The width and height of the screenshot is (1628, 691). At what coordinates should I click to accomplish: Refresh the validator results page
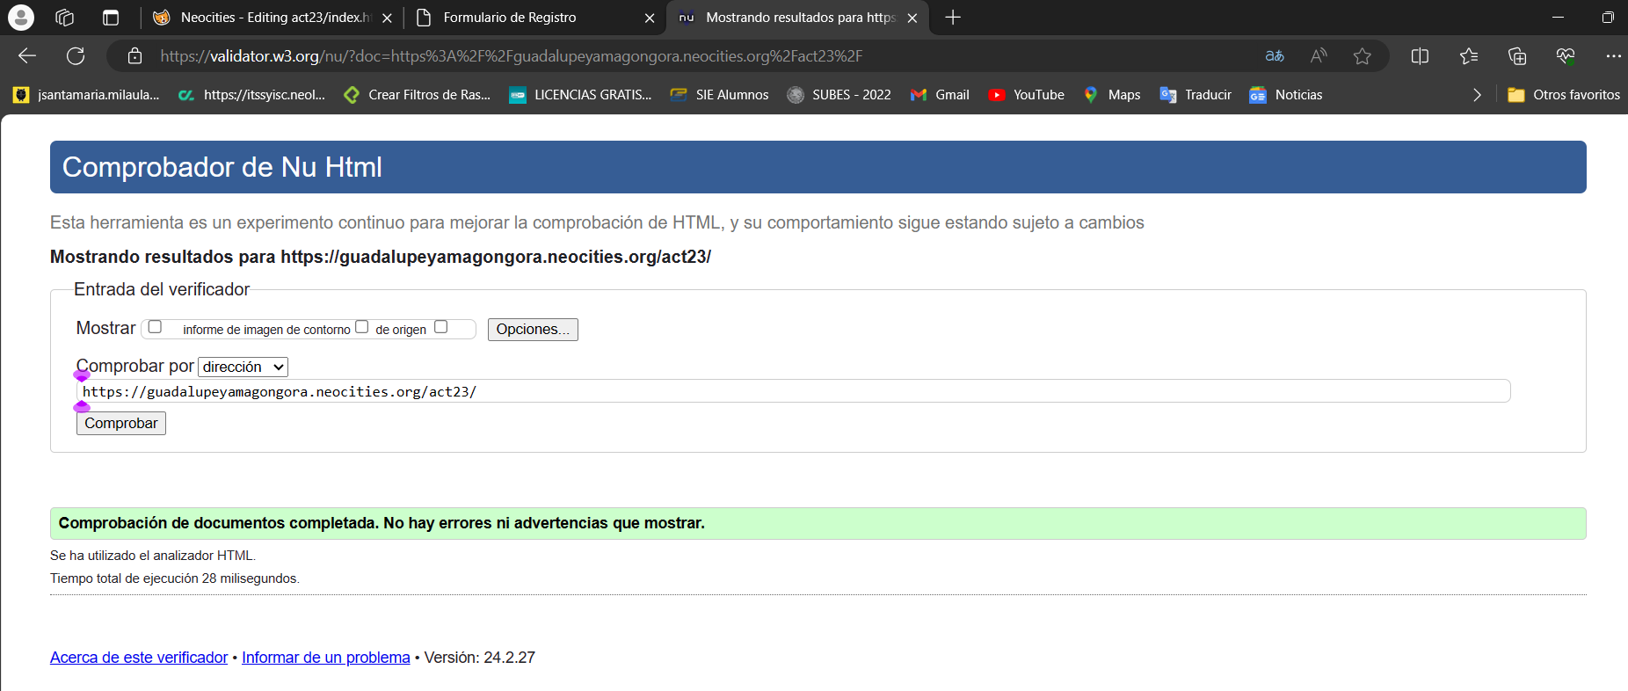[x=76, y=56]
